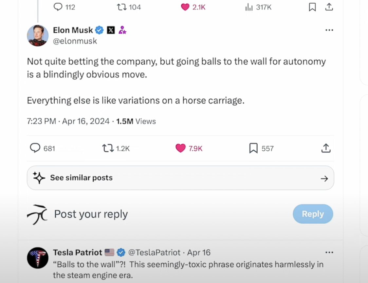View analytics showing 317K views
Image resolution: width=368 pixels, height=283 pixels.
249,7
